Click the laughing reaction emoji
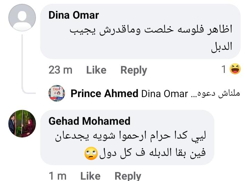The image size is (249, 181). coord(236,70)
